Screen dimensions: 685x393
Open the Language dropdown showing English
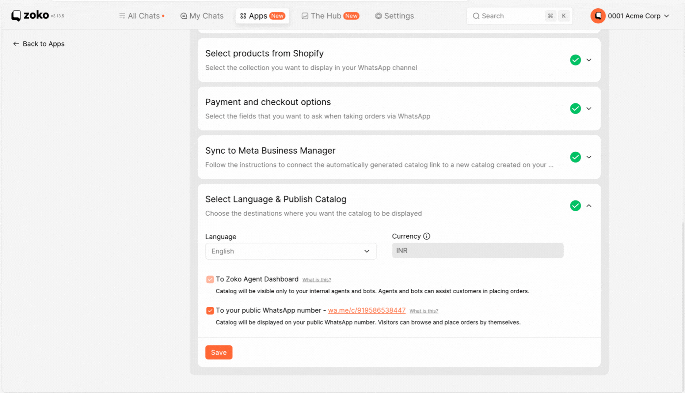pyautogui.click(x=291, y=251)
